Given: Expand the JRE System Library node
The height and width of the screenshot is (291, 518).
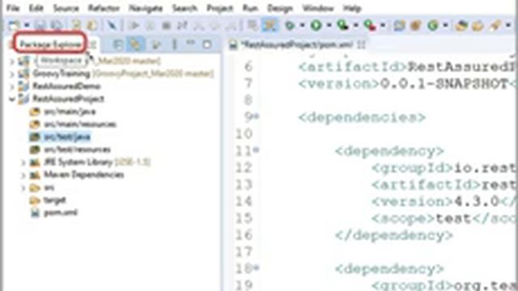Looking at the screenshot, I should pyautogui.click(x=23, y=162).
